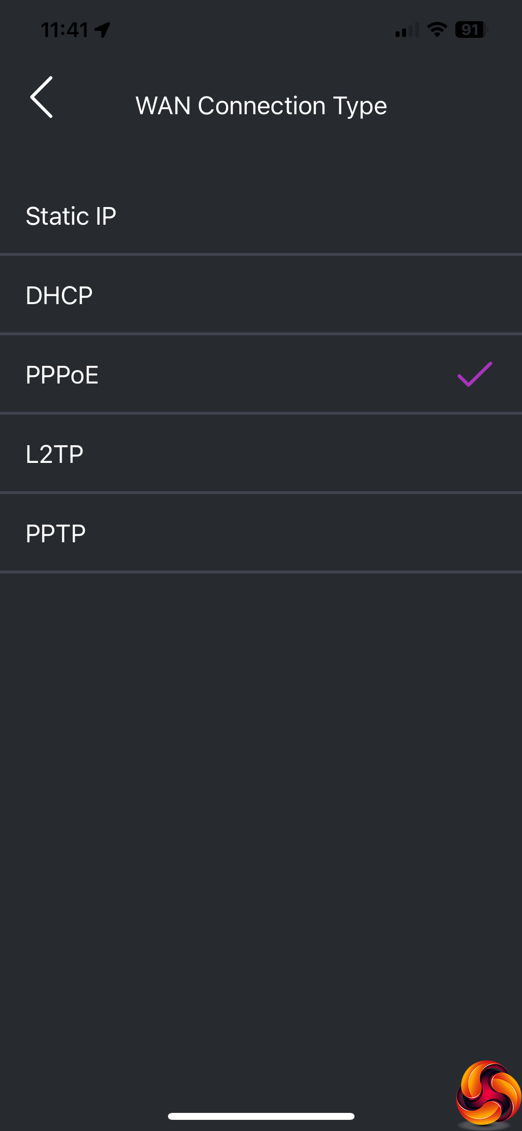
Task: Tap the WAN Connection Type title
Action: [x=261, y=106]
